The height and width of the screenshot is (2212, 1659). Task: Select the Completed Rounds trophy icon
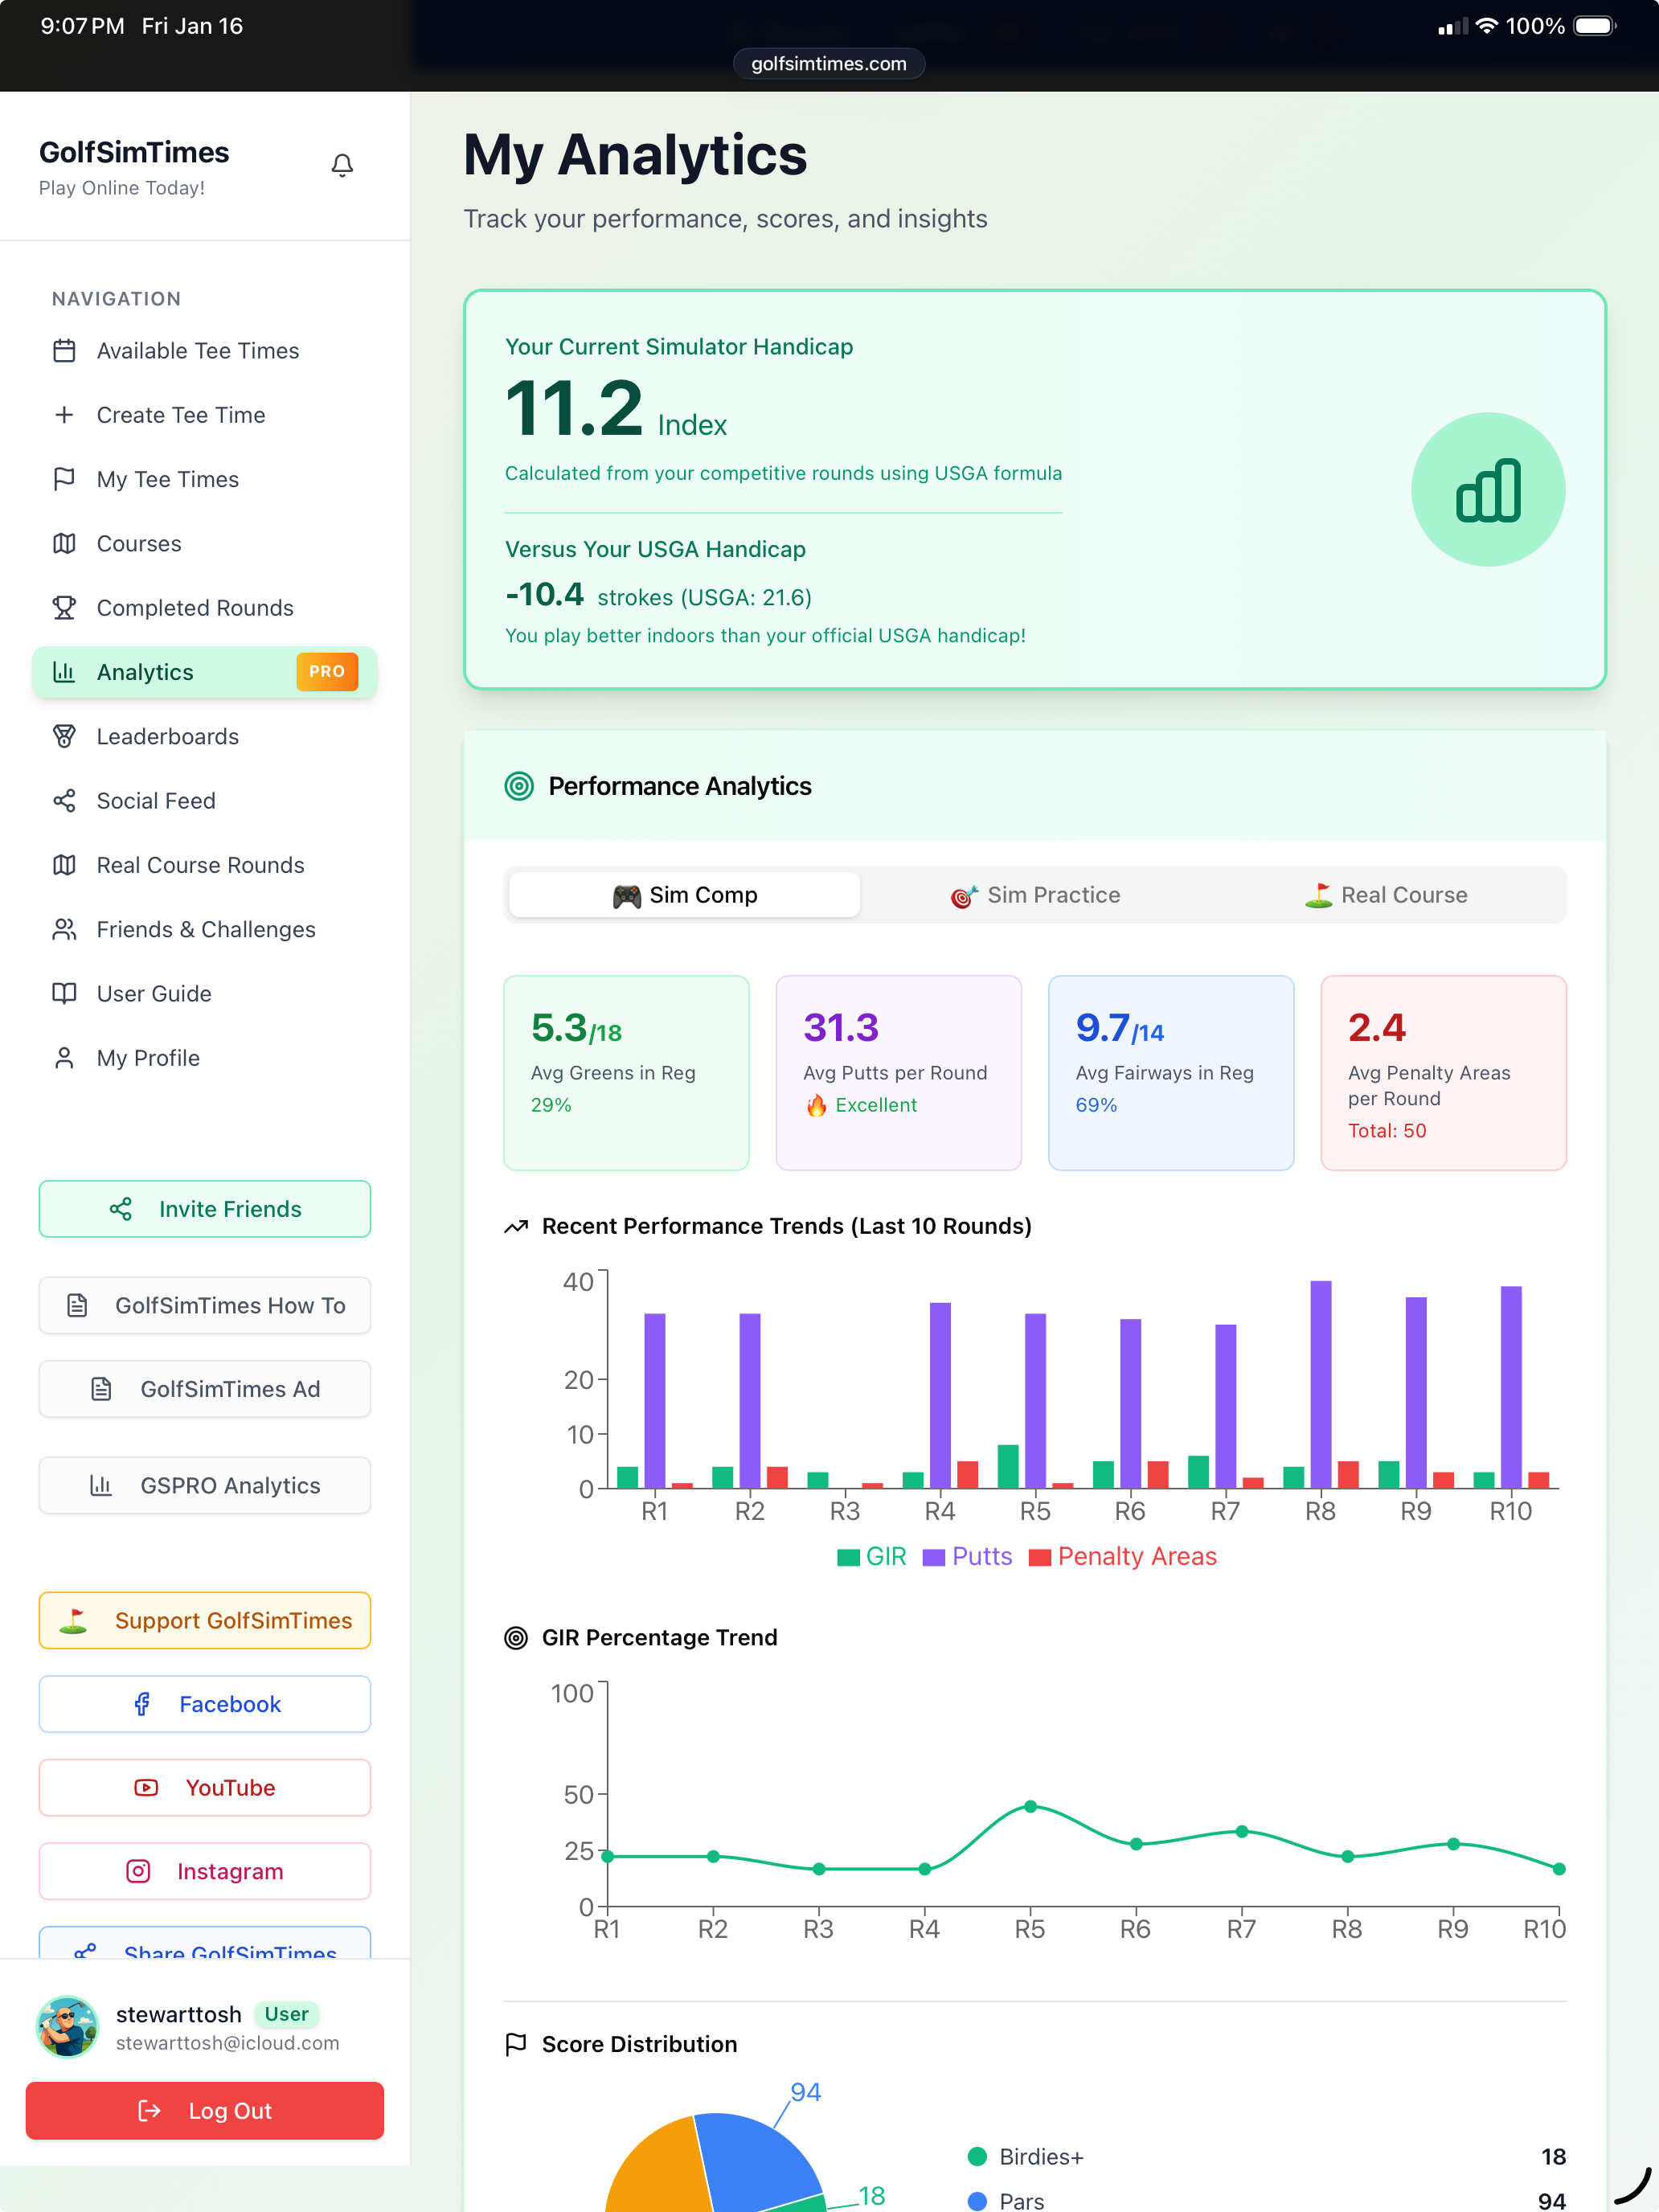(64, 608)
